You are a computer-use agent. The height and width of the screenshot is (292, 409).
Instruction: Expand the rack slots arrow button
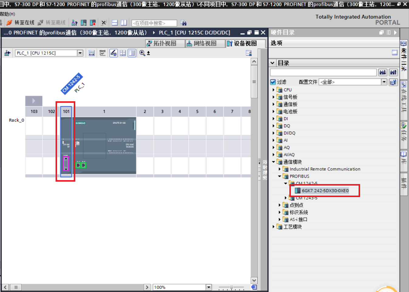[34, 101]
